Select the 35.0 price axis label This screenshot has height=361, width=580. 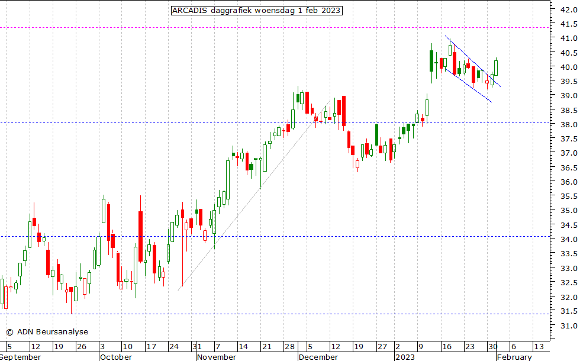click(x=569, y=211)
